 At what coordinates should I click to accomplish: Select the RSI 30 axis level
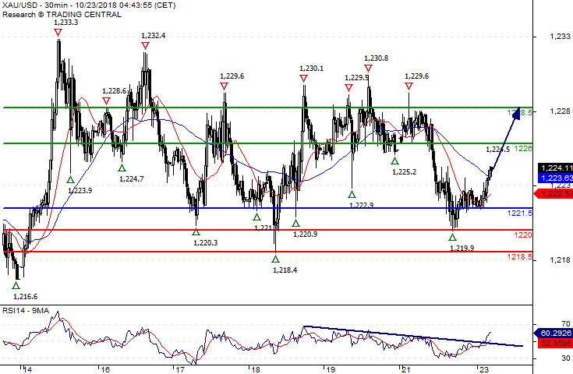coord(566,358)
